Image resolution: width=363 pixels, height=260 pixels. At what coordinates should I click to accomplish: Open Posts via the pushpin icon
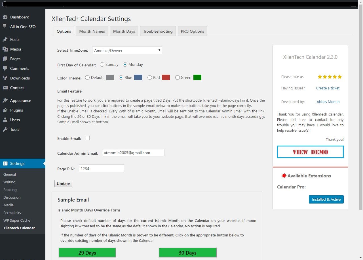(5, 39)
